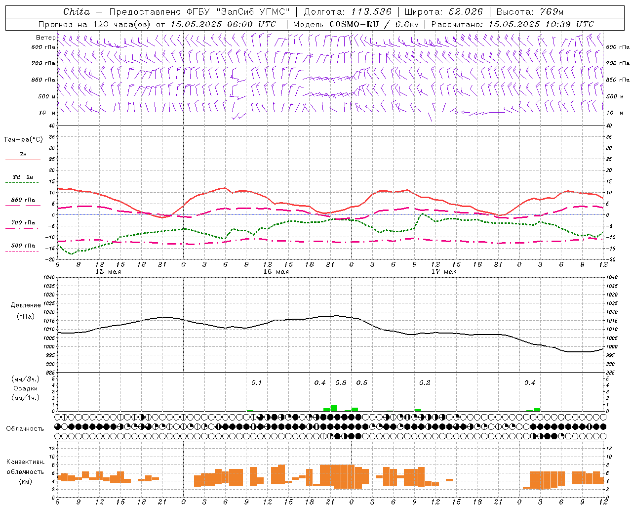Select "12" on the left convective cloud axis
Screen dimensions: 632x506
(52, 448)
